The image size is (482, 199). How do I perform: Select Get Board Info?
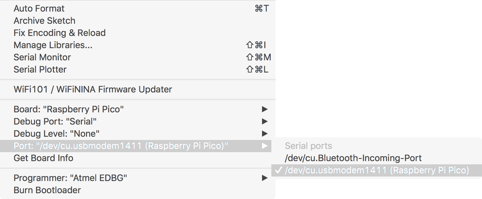click(x=43, y=158)
